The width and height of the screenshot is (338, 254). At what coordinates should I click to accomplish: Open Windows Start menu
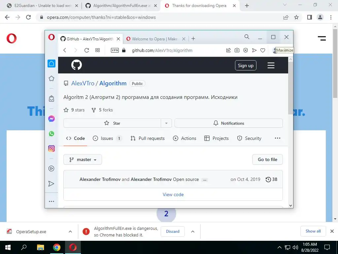8,247
